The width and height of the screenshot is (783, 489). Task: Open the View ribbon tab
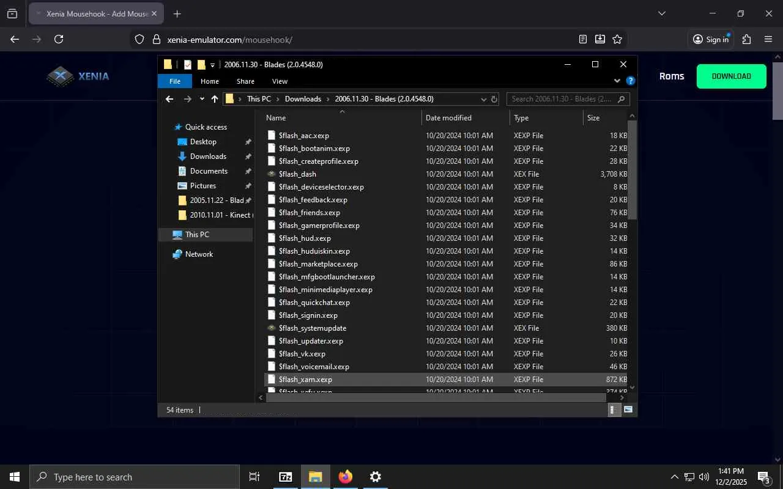(280, 81)
